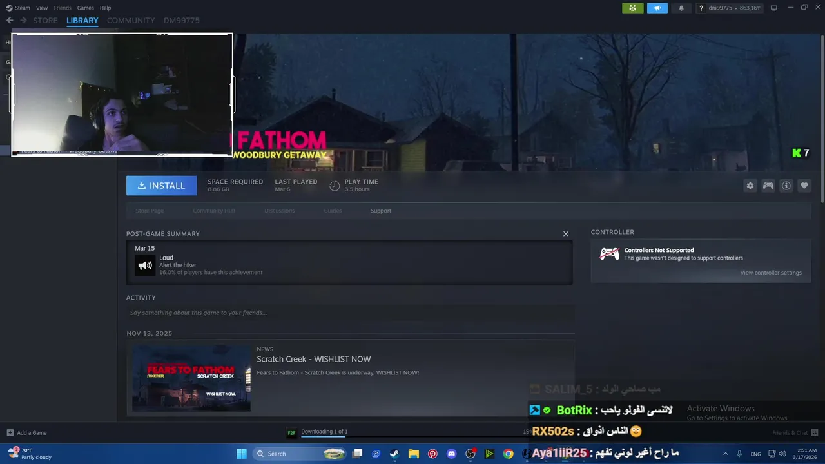Click the activity comment input field

coord(350,313)
